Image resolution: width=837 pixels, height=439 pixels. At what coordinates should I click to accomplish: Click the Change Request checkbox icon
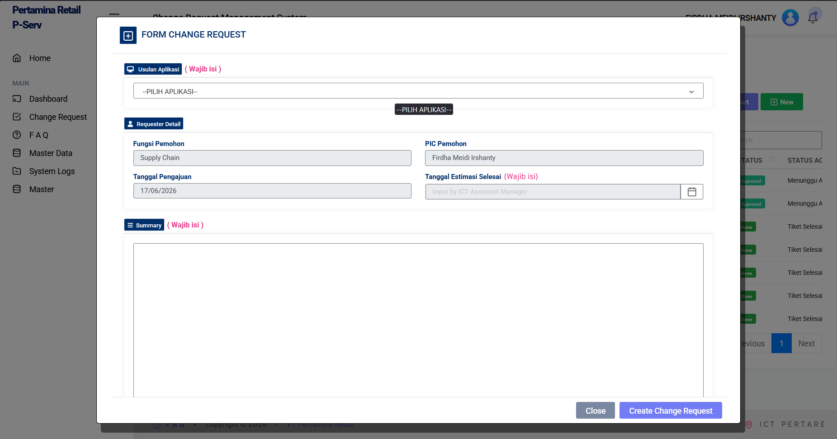click(17, 117)
